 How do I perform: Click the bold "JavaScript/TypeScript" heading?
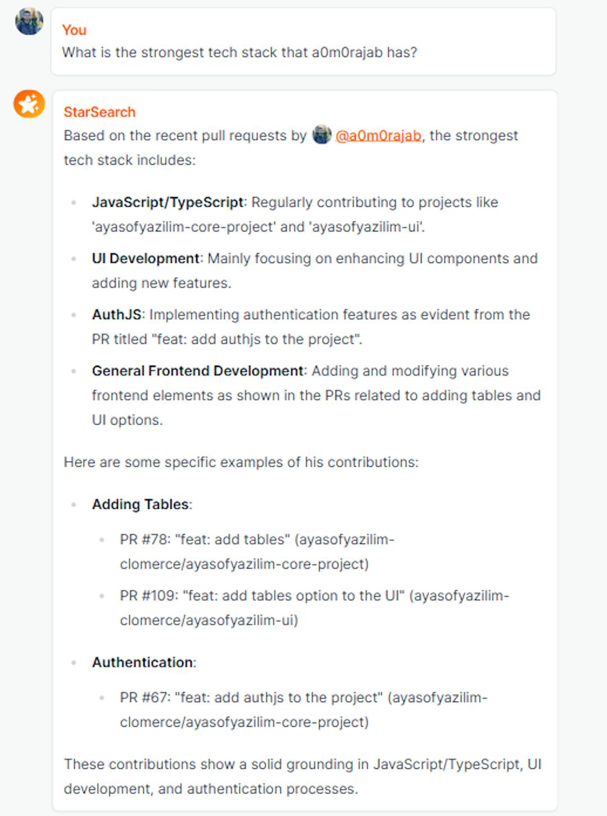tap(167, 202)
